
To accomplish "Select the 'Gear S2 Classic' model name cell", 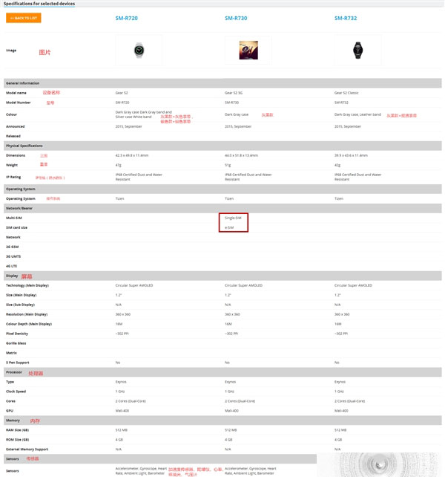I will [346, 93].
